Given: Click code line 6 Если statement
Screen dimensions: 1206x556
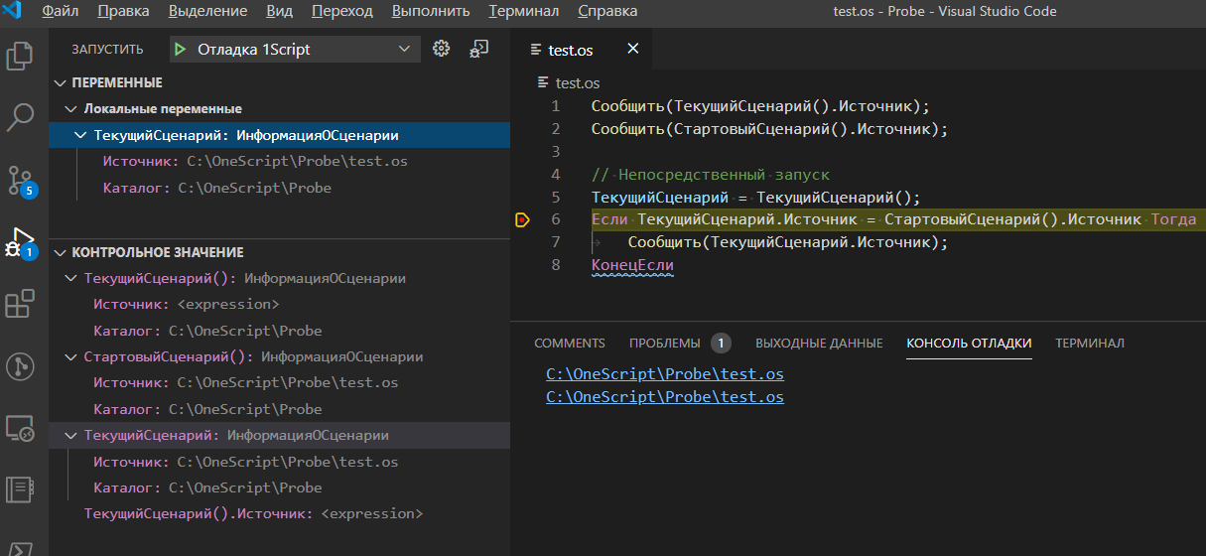Looking at the screenshot, I should pos(893,219).
